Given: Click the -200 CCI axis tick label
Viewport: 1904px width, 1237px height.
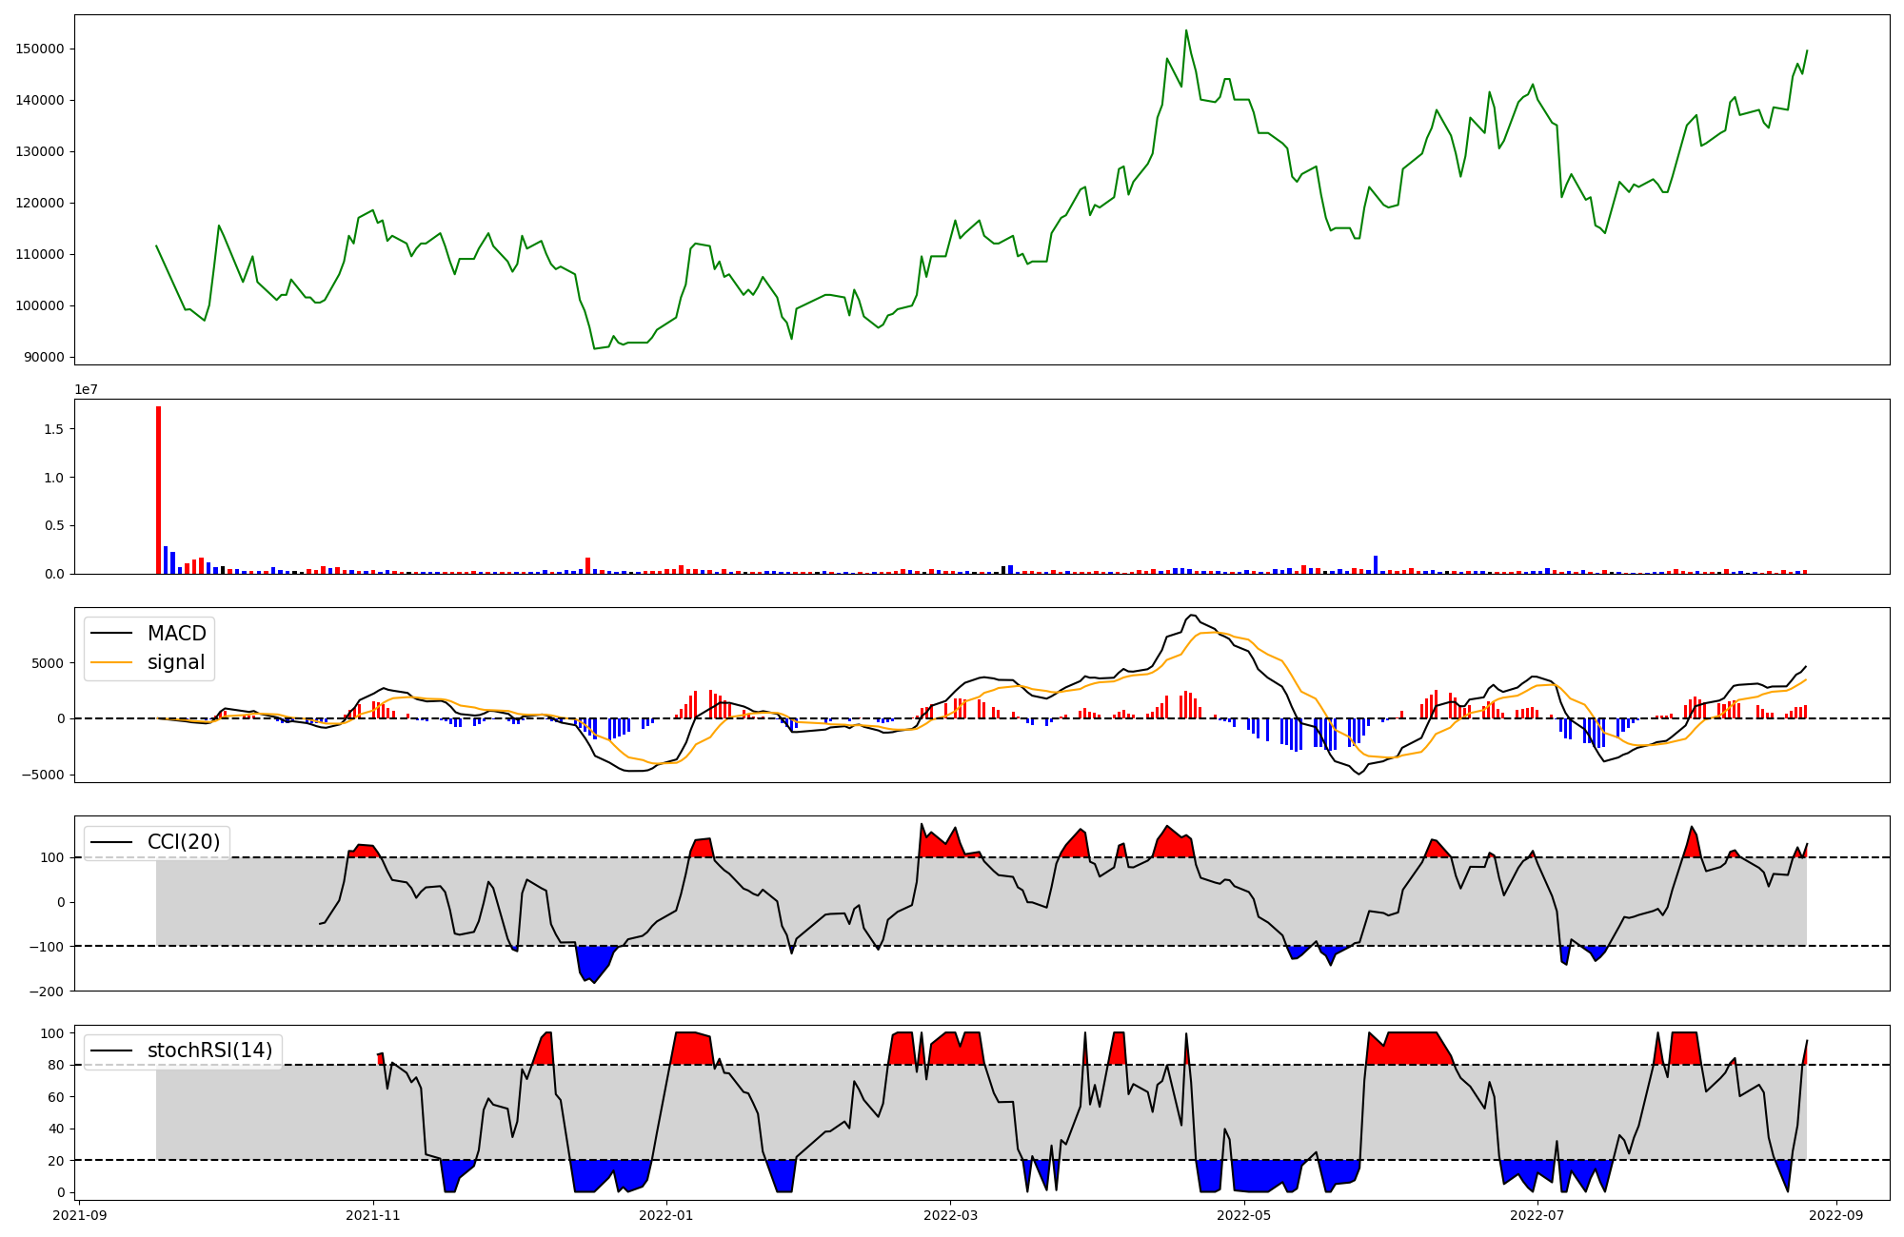Looking at the screenshot, I should [48, 992].
